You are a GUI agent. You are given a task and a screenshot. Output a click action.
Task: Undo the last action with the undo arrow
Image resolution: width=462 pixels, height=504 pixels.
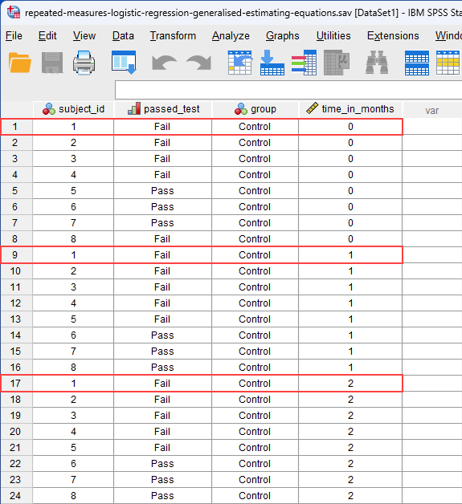(164, 63)
